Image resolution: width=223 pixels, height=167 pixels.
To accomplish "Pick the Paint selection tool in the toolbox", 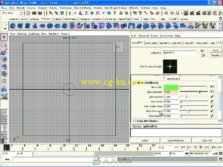I will pyautogui.click(x=4, y=52).
